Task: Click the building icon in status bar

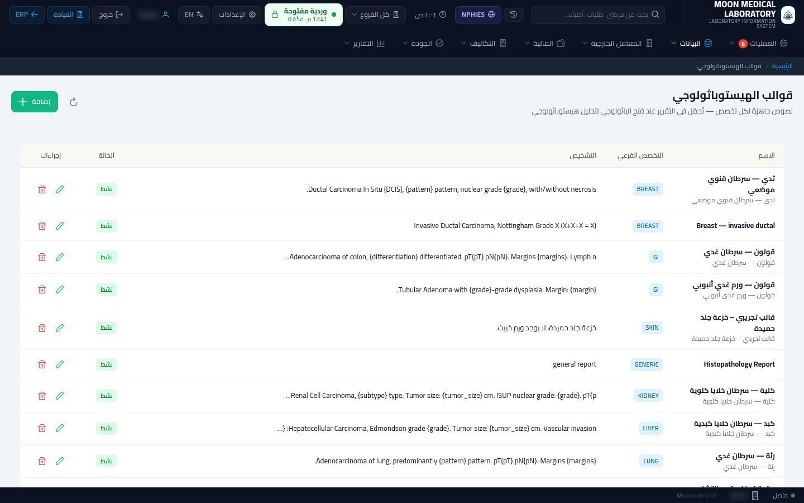Action: point(755,496)
